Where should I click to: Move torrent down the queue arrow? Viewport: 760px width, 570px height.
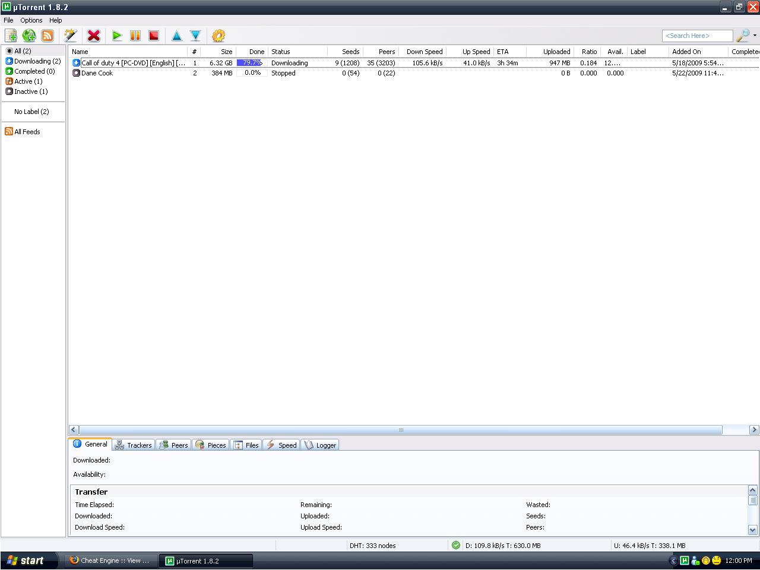(x=195, y=36)
